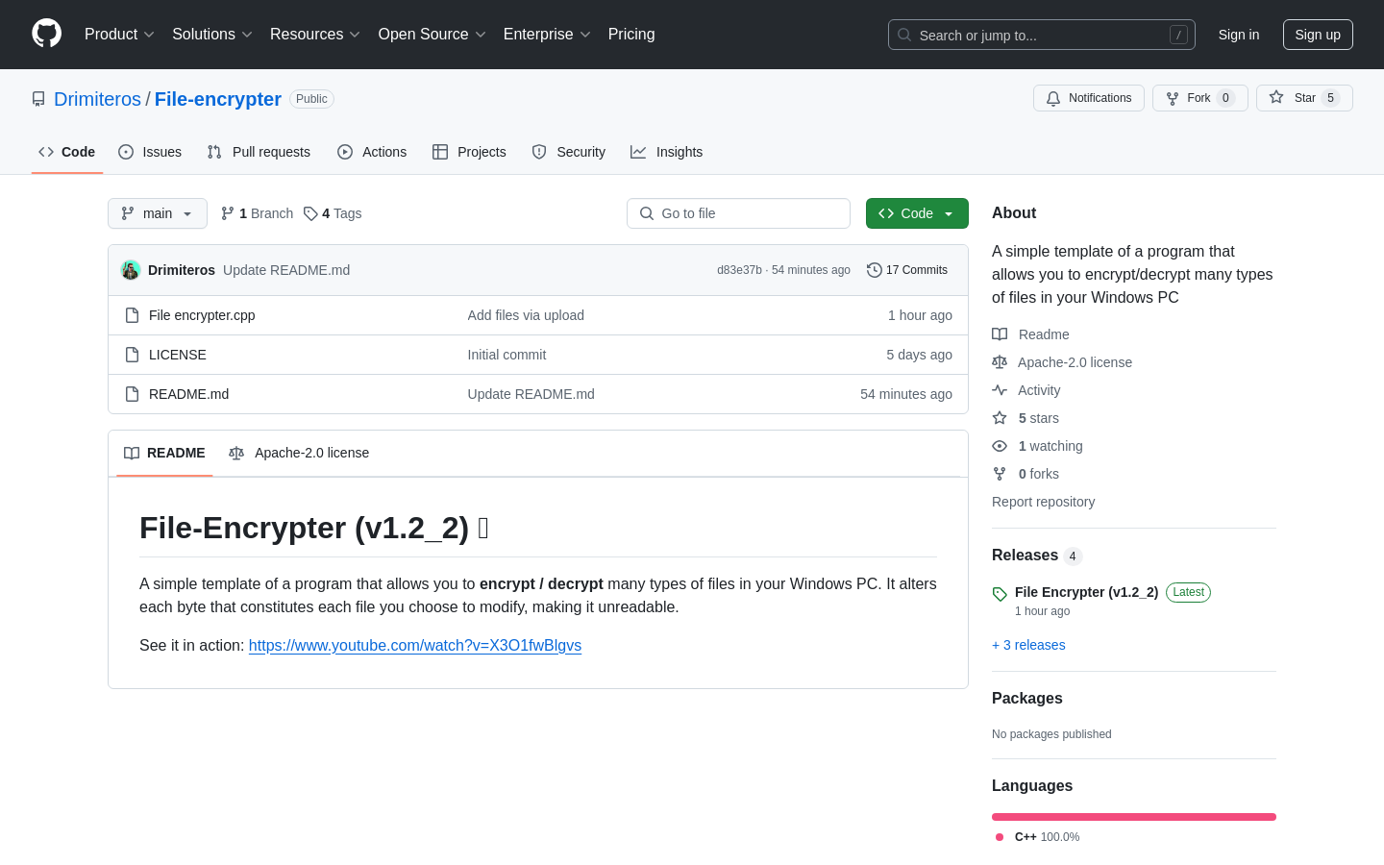The height and width of the screenshot is (865, 1384).
Task: Open the Issues tab
Action: 150,152
